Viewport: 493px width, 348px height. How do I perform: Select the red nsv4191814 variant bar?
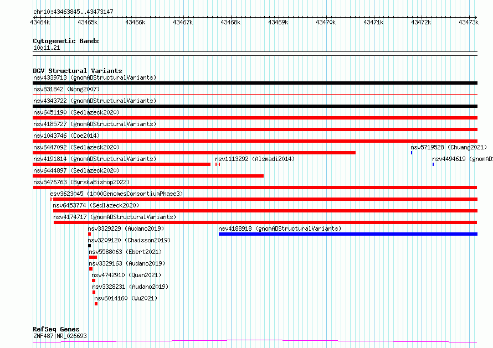(122, 164)
